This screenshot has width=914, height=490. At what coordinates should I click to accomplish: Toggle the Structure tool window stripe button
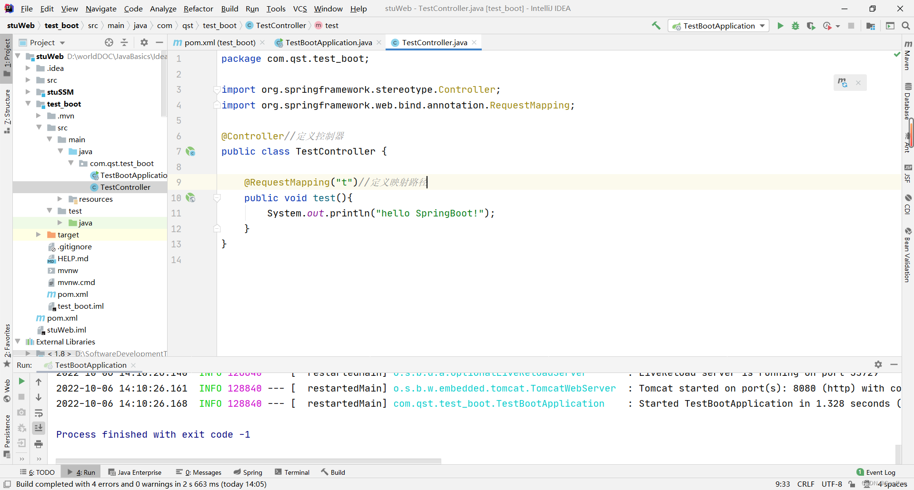7,111
